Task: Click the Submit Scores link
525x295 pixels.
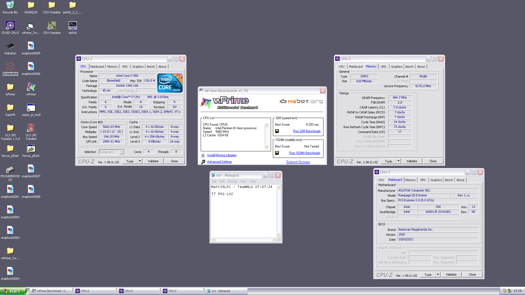Action: [298, 162]
